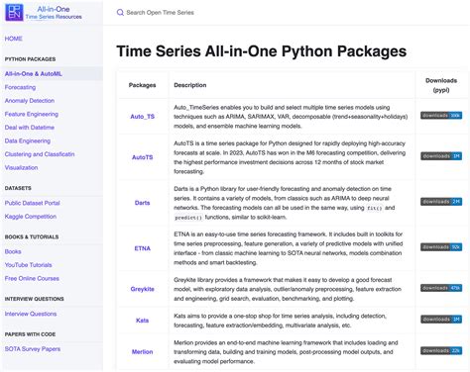This screenshot has width=470, height=372.
Task: Open the Merlion package link
Action: coord(143,352)
